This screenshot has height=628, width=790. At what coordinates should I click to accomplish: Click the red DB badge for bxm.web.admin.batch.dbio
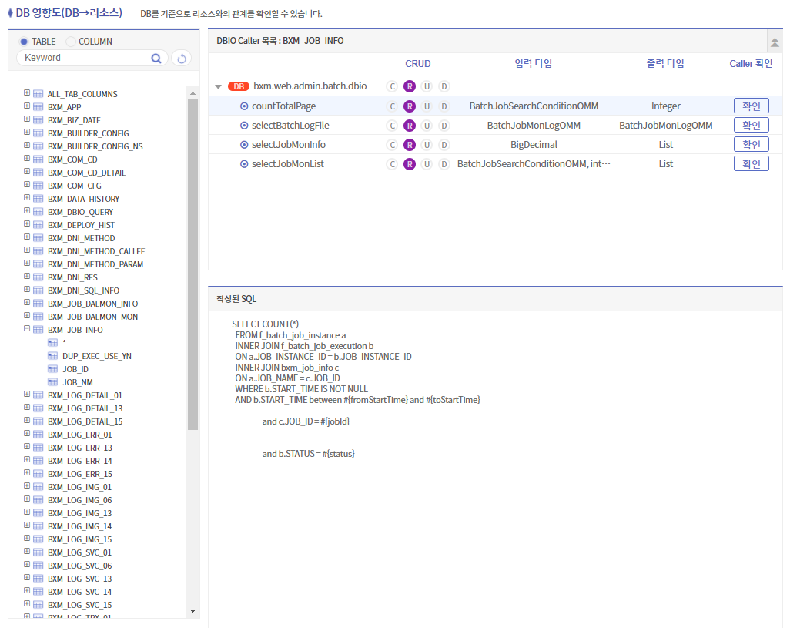239,86
